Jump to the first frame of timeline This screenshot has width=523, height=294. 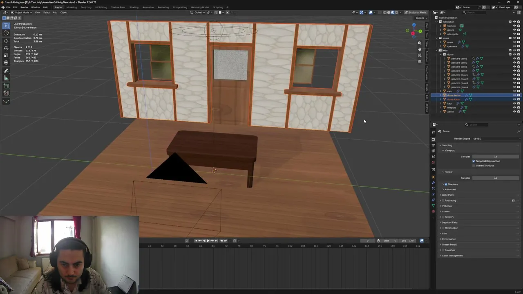click(196, 241)
